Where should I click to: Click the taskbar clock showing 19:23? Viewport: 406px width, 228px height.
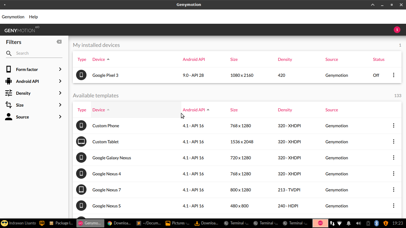[x=398, y=223]
